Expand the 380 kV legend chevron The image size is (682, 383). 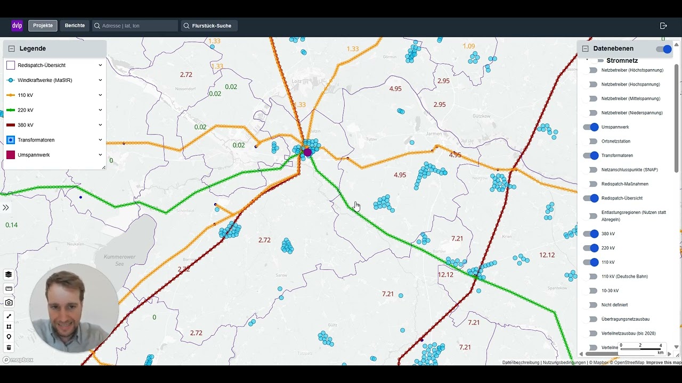100,125
